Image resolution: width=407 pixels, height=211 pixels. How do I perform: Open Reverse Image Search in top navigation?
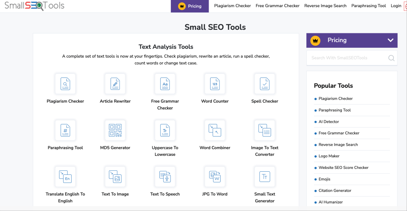(325, 6)
